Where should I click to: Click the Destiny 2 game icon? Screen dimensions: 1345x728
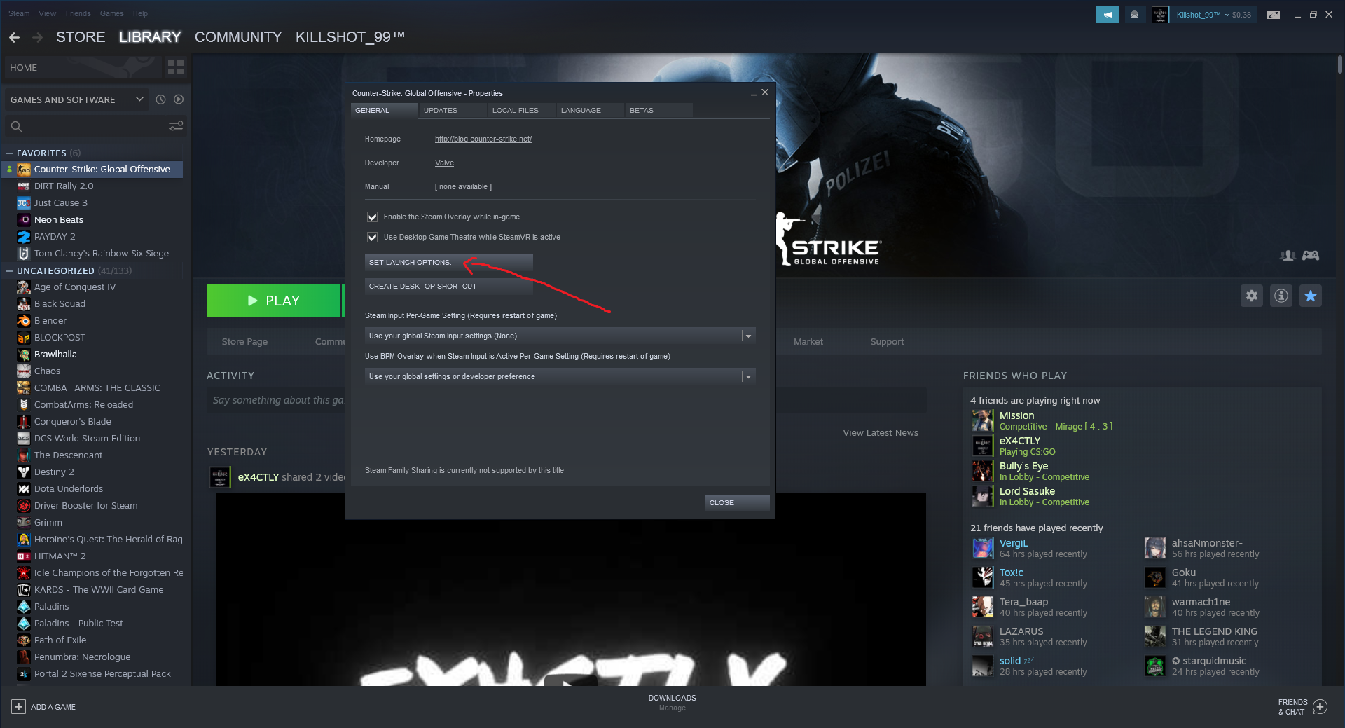pos(24,472)
